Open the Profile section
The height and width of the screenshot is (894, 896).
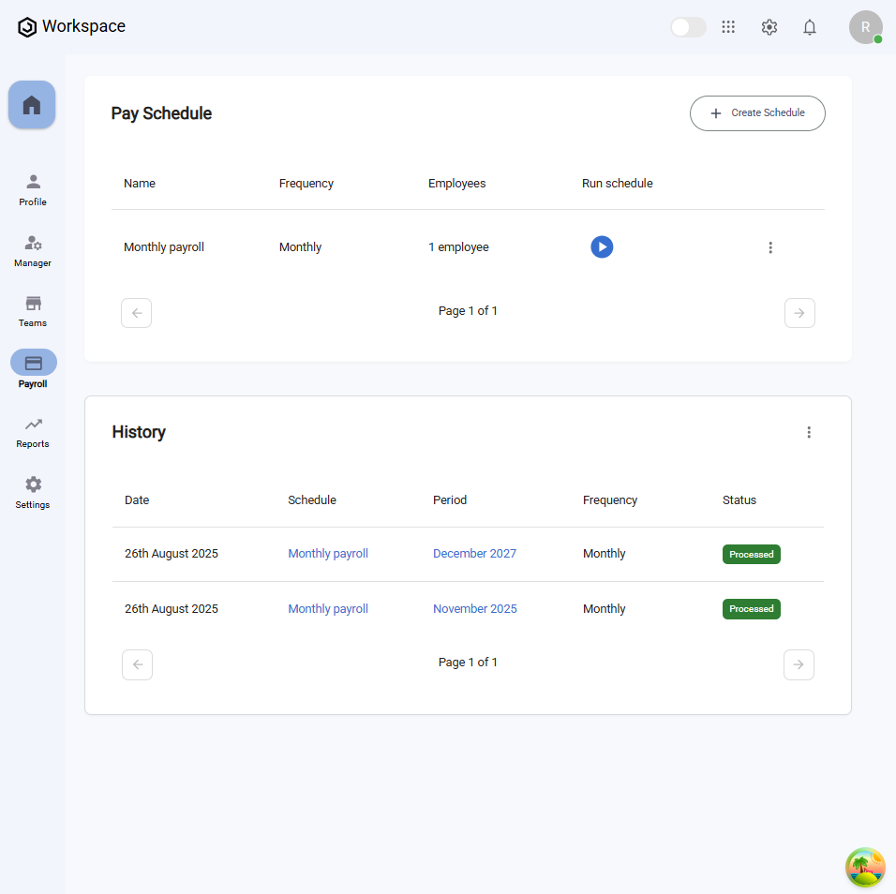(33, 189)
